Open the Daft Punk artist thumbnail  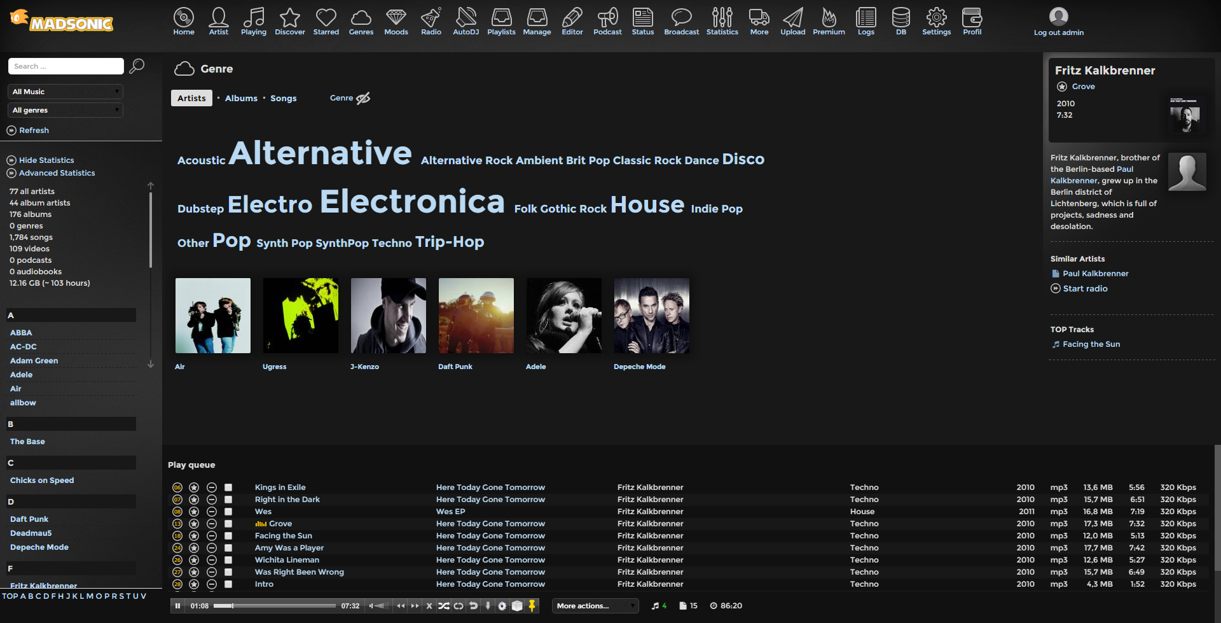476,316
